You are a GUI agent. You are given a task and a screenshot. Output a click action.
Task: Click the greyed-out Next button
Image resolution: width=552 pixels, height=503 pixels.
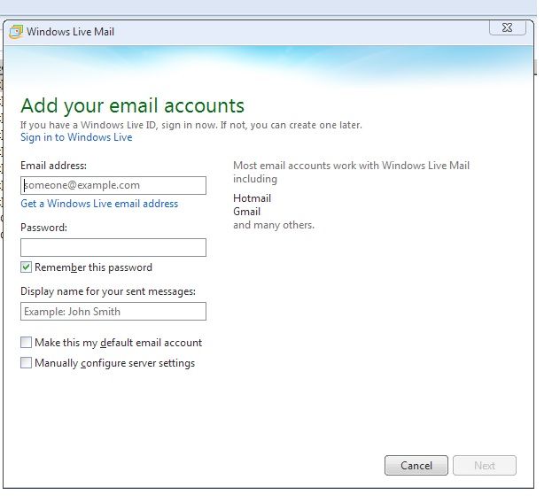pos(485,465)
